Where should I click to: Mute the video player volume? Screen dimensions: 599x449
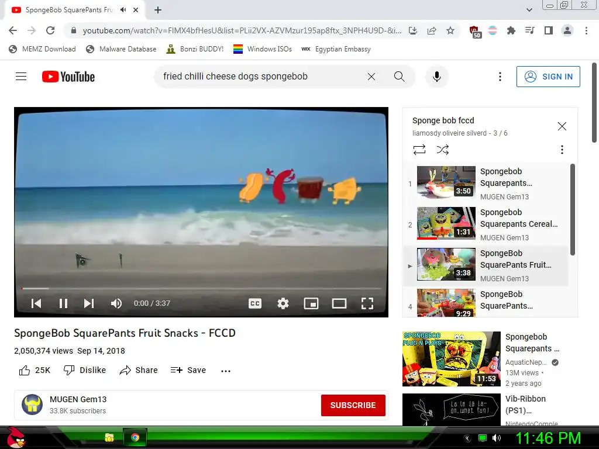pyautogui.click(x=116, y=303)
